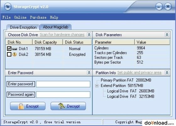Screen dimensions: 176x126
Task: Minimize the StorageCrypt window
Action: coord(159,7)
